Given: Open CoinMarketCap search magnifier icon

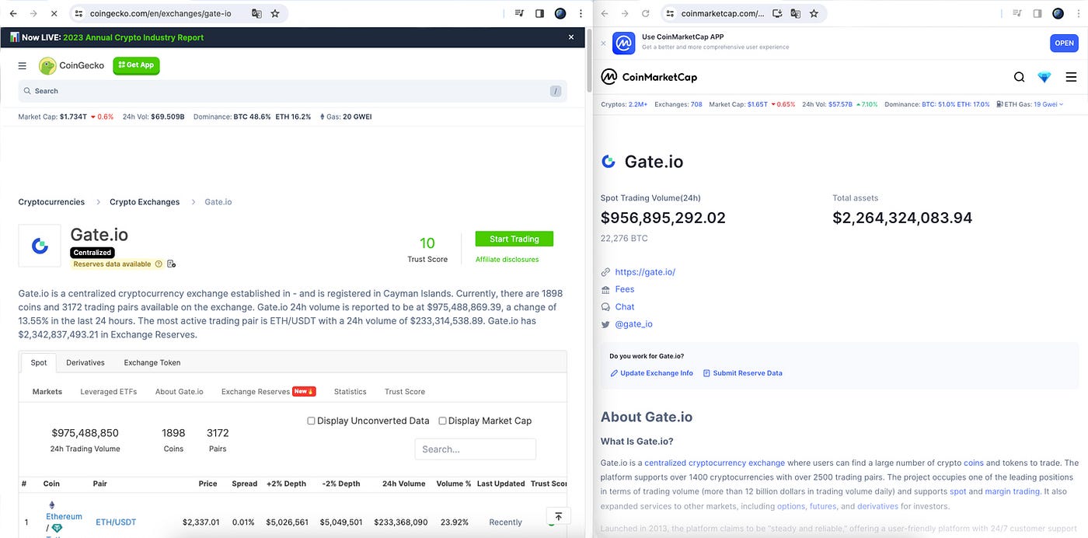Looking at the screenshot, I should point(1019,77).
